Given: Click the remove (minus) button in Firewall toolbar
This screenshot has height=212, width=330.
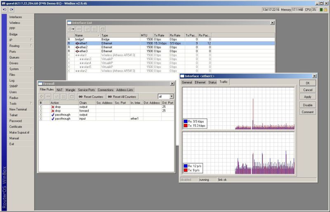Looking at the screenshot, I should click(x=49, y=96).
